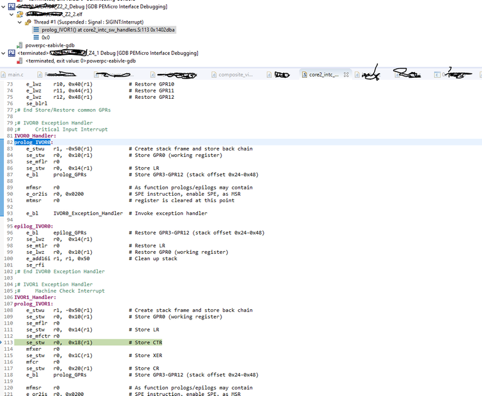Click the 0x0 stack frame icon

tap(36, 38)
